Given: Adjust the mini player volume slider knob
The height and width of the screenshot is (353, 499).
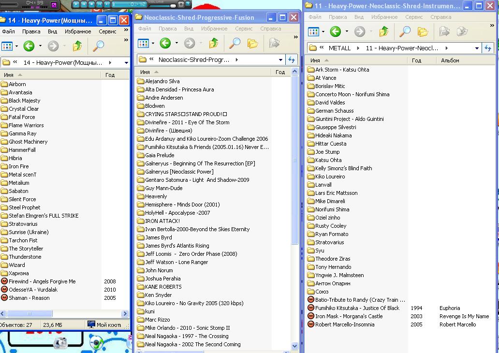Looking at the screenshot, I should pyautogui.click(x=173, y=6).
